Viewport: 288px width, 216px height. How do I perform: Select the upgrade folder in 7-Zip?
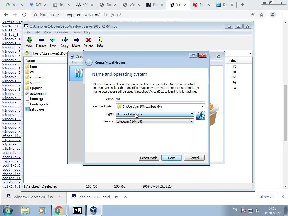click(x=36, y=88)
